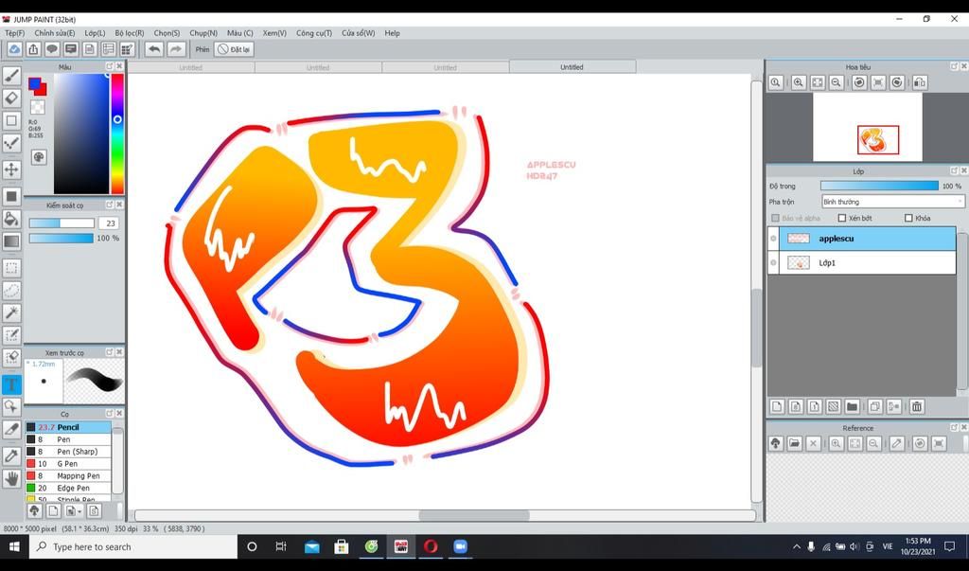The image size is (969, 571).
Task: Click the Undo arrow in toolbar
Action: (x=154, y=49)
